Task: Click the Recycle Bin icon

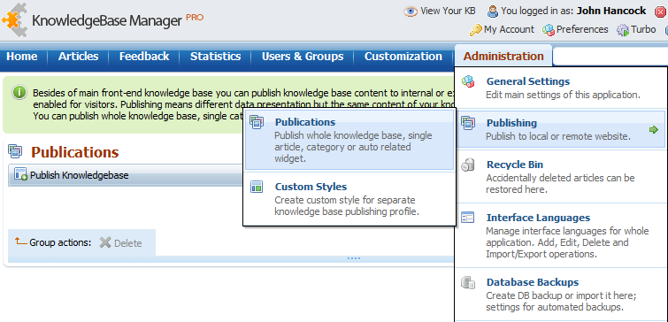Action: point(468,165)
